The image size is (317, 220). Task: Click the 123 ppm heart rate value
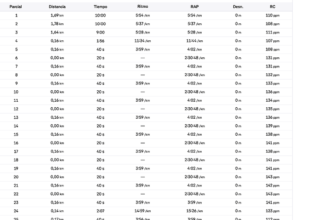coord(272,211)
